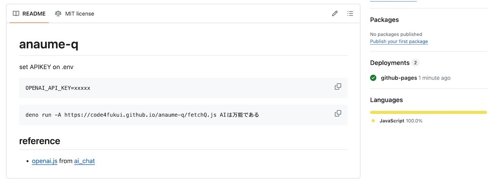Switch to the README tab
Screen dimensions: 496x188
pyautogui.click(x=29, y=13)
